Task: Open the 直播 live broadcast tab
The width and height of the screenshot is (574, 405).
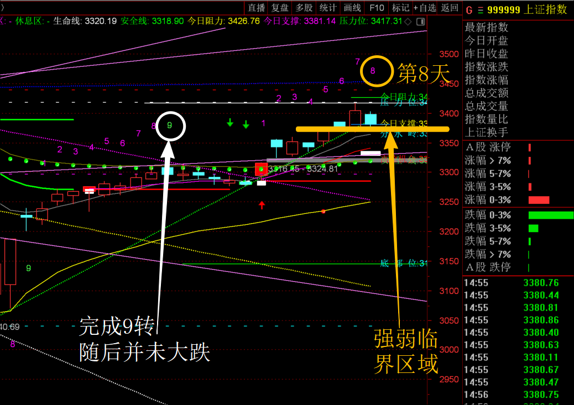Action: [x=256, y=8]
